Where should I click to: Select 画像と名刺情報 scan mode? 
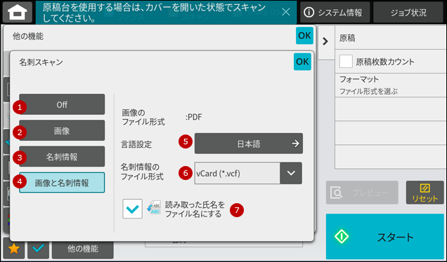(62, 183)
